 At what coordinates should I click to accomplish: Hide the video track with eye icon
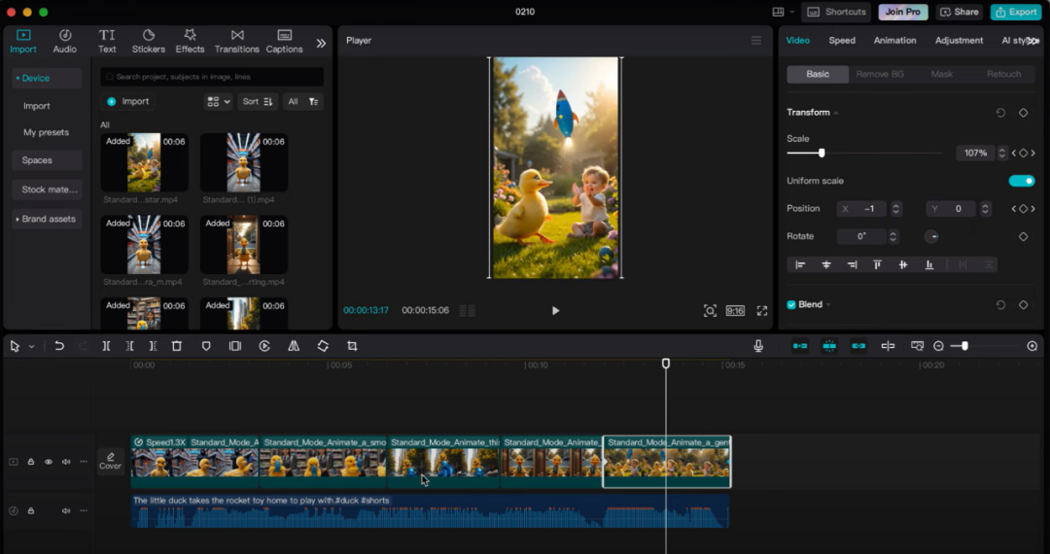pos(49,462)
